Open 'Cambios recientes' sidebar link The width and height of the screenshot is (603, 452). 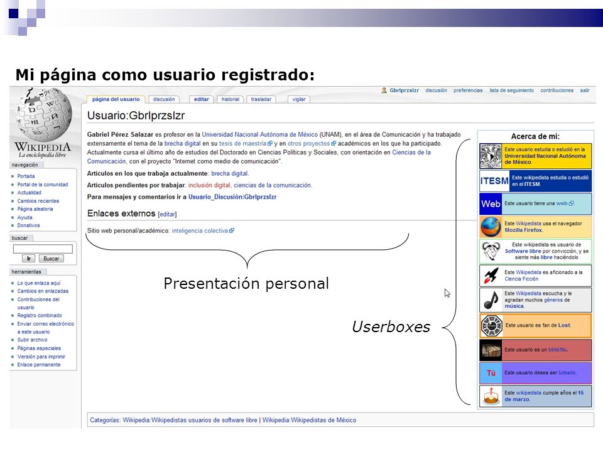point(38,201)
